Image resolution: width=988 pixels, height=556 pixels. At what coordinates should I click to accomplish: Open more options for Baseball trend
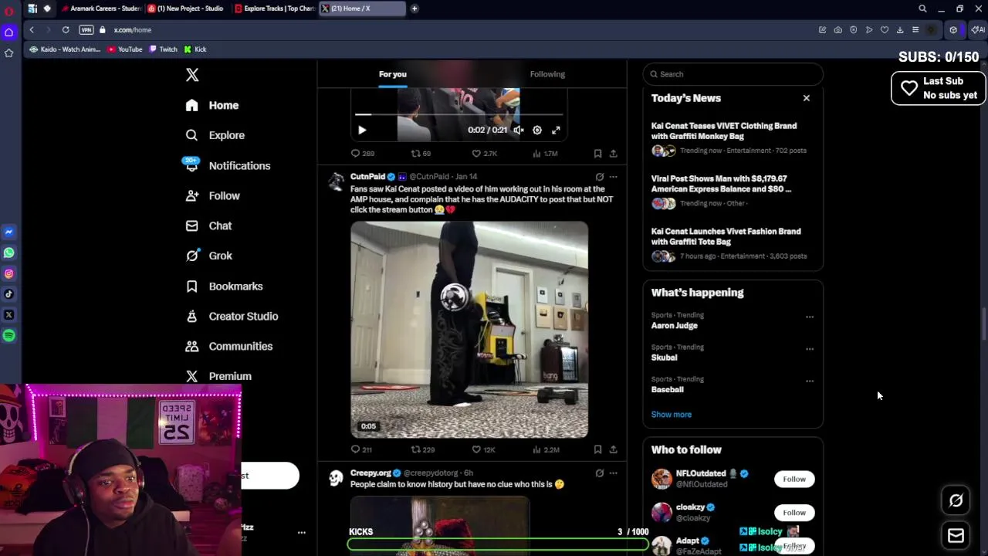(x=810, y=381)
